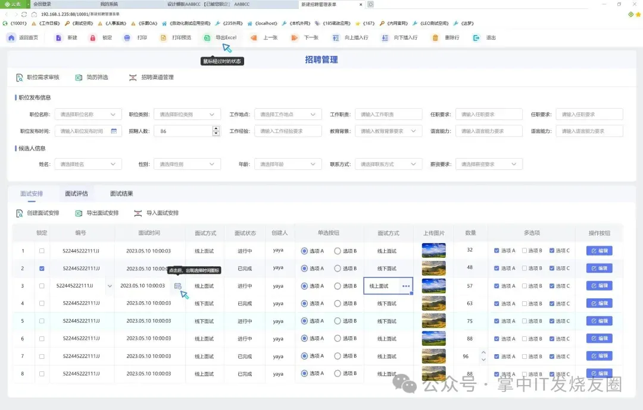Screen dimensions: 643x410
Task: Click the 编辑 button in row 7
Action: coord(599,356)
